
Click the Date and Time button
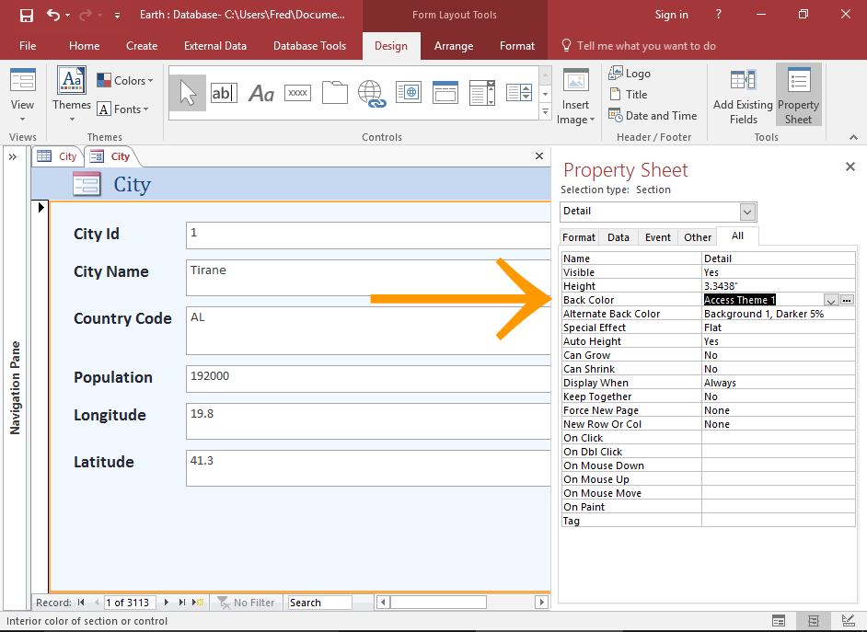tap(653, 116)
